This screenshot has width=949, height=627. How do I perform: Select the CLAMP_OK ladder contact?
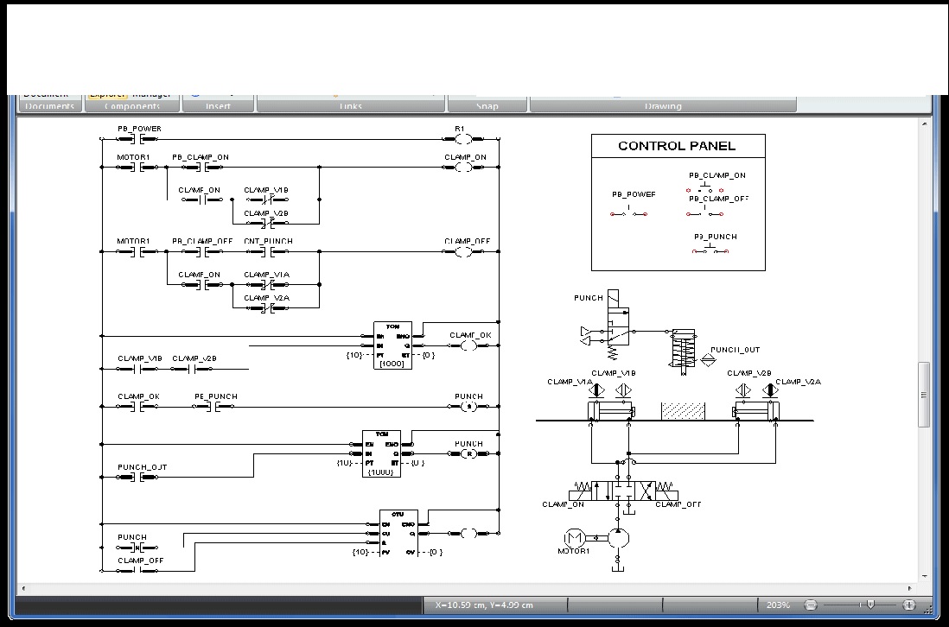137,407
